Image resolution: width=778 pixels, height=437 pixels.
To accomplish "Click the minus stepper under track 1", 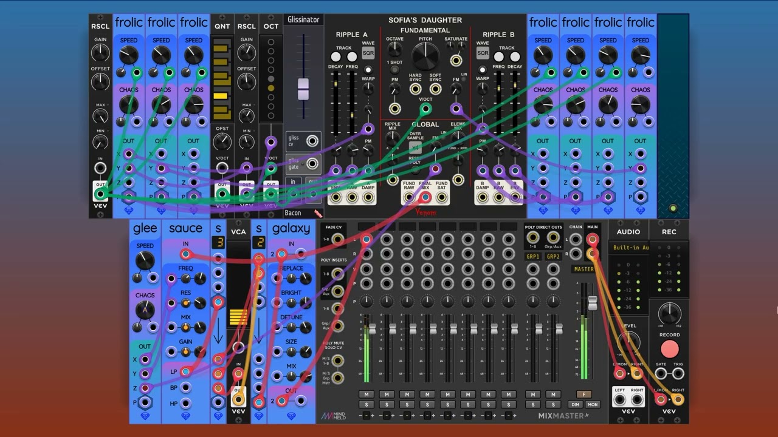I will point(360,416).
